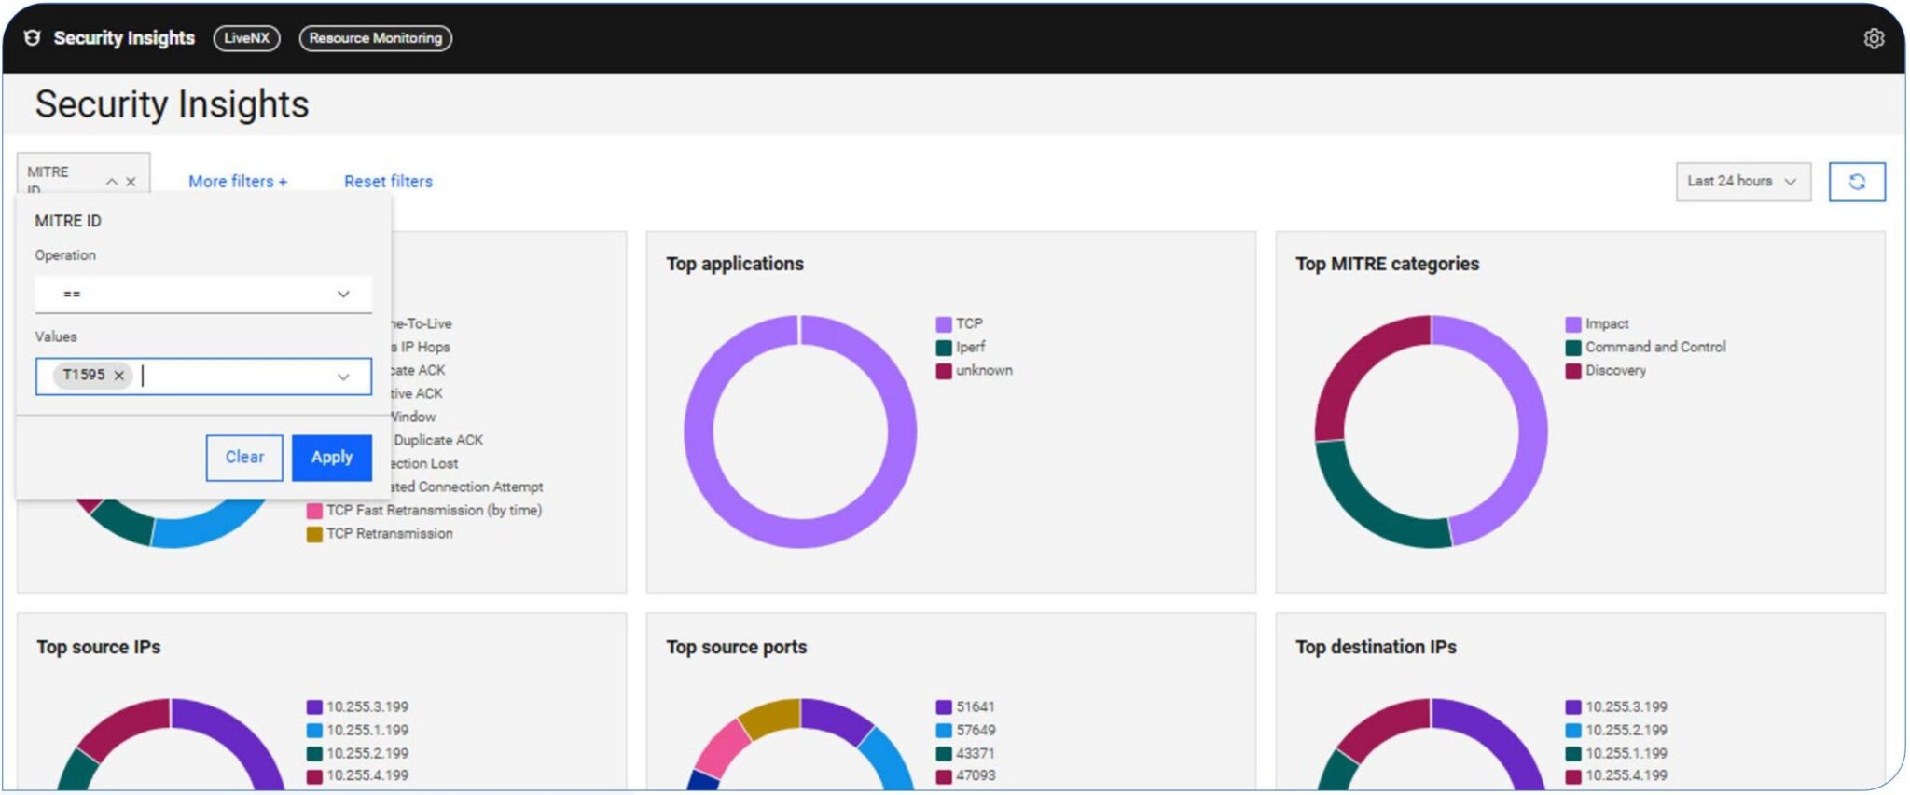This screenshot has height=795, width=1910.
Task: Click the Apply button
Action: (332, 458)
